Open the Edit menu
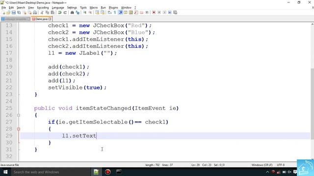 coord(11,8)
